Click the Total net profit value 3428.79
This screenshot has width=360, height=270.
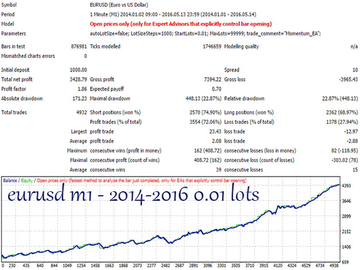[x=78, y=80]
